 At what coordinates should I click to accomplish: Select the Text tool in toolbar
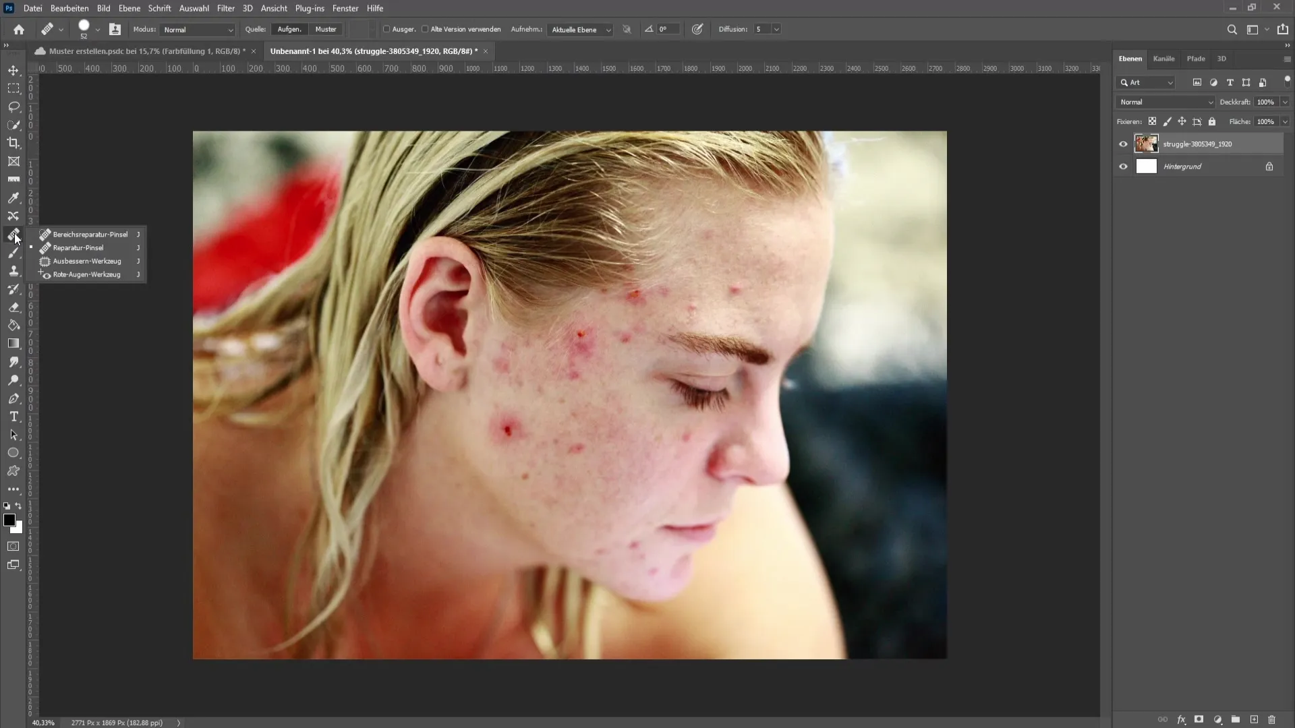point(13,417)
